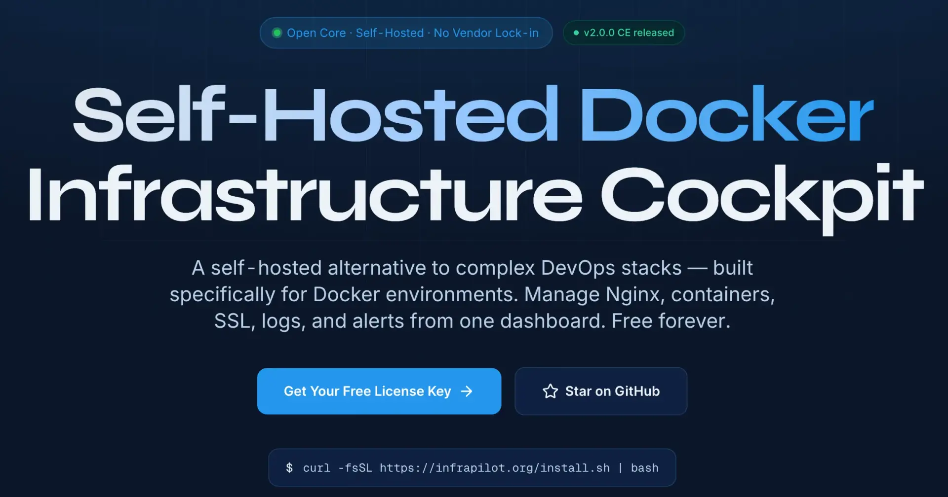Click the Star on GitHub button
This screenshot has height=497, width=948.
(601, 391)
